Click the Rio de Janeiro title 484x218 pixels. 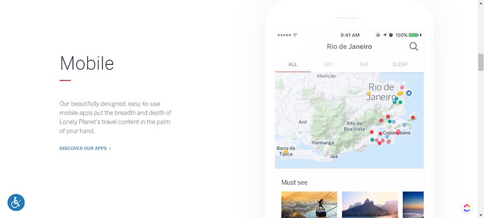coord(349,47)
